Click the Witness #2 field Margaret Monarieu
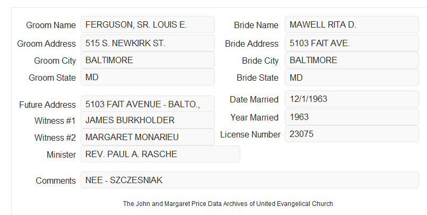Viewport: 427px width, 215px height. 147,137
